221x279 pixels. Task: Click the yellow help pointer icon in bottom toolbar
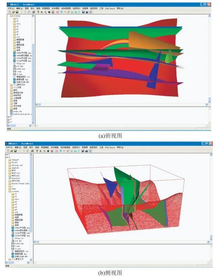[x=37, y=151]
